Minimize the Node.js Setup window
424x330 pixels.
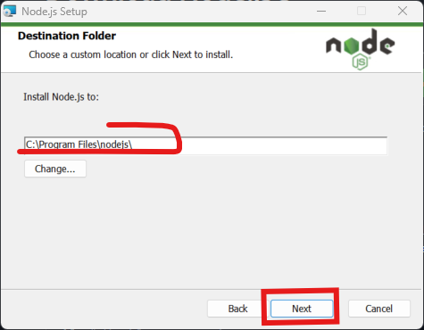click(321, 12)
